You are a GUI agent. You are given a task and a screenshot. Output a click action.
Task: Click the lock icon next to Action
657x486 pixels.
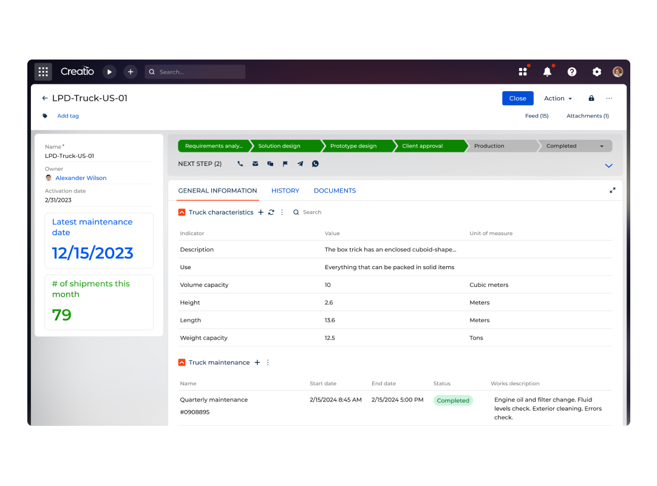[591, 98]
